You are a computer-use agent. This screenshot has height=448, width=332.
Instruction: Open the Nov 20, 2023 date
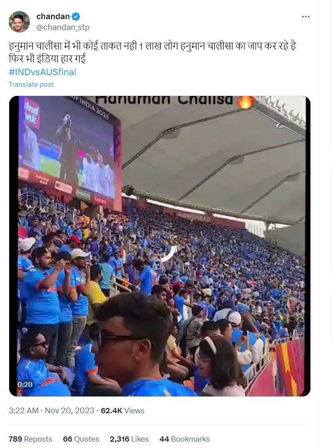(70, 410)
